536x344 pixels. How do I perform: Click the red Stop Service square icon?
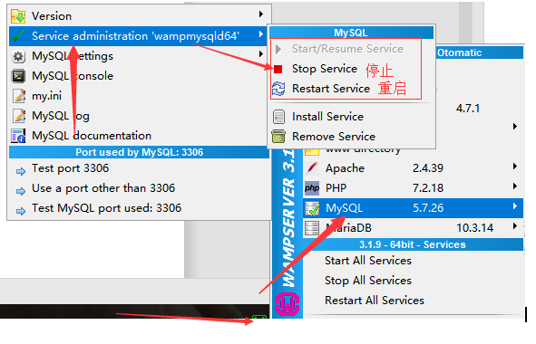(278, 70)
